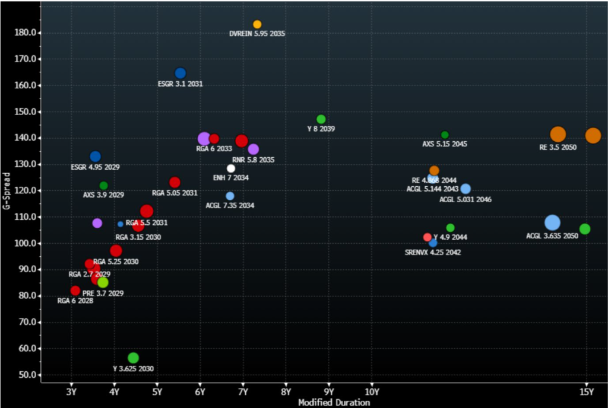Click the yellow-green PRE 3.7 2029 bubble

[103, 282]
